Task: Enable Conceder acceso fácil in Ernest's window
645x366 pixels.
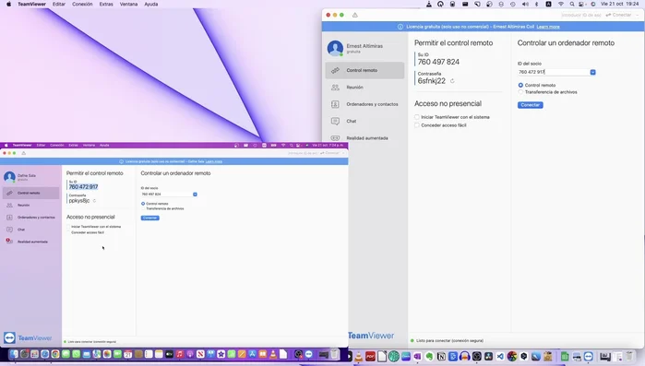Action: (x=417, y=125)
